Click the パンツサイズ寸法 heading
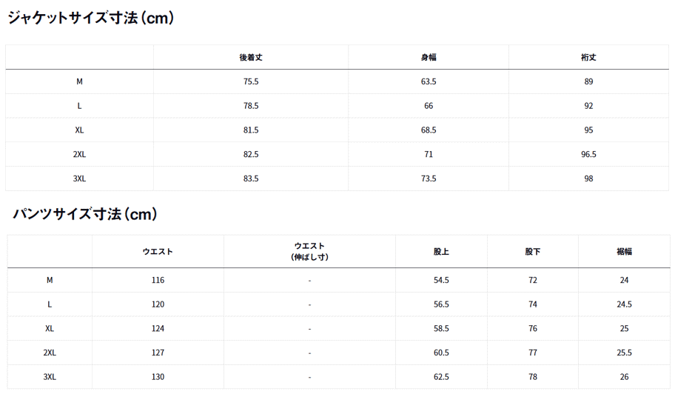 [85, 214]
